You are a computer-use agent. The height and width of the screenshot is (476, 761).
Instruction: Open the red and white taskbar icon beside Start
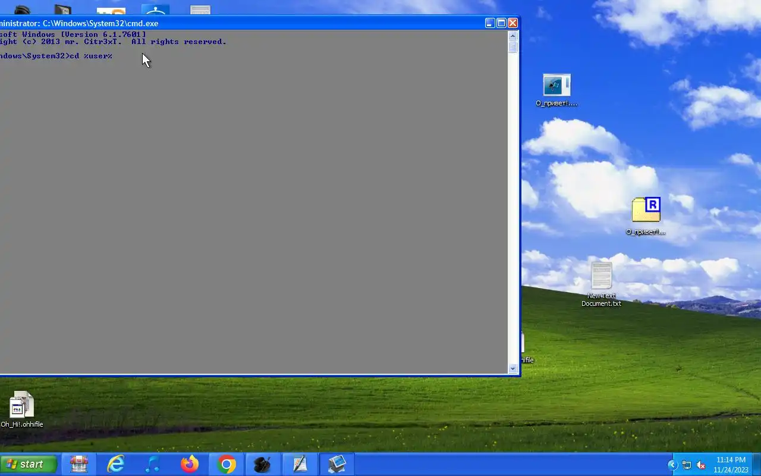78,464
